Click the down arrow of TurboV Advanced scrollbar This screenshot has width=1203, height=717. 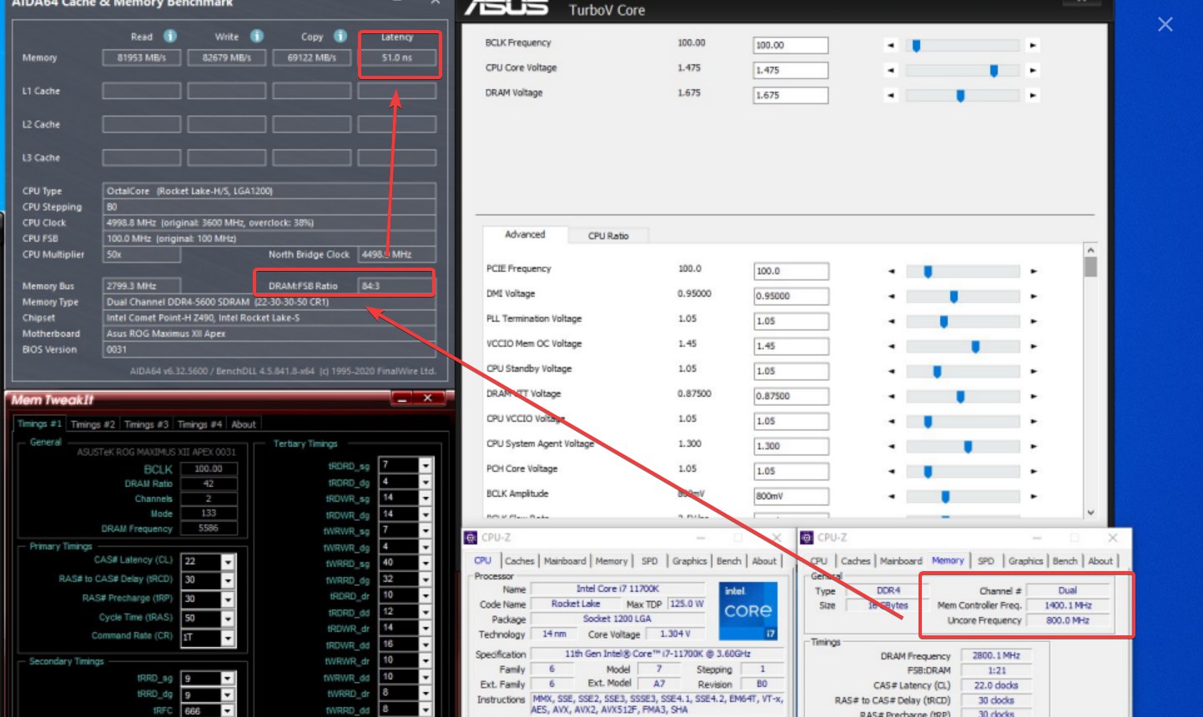[1090, 513]
